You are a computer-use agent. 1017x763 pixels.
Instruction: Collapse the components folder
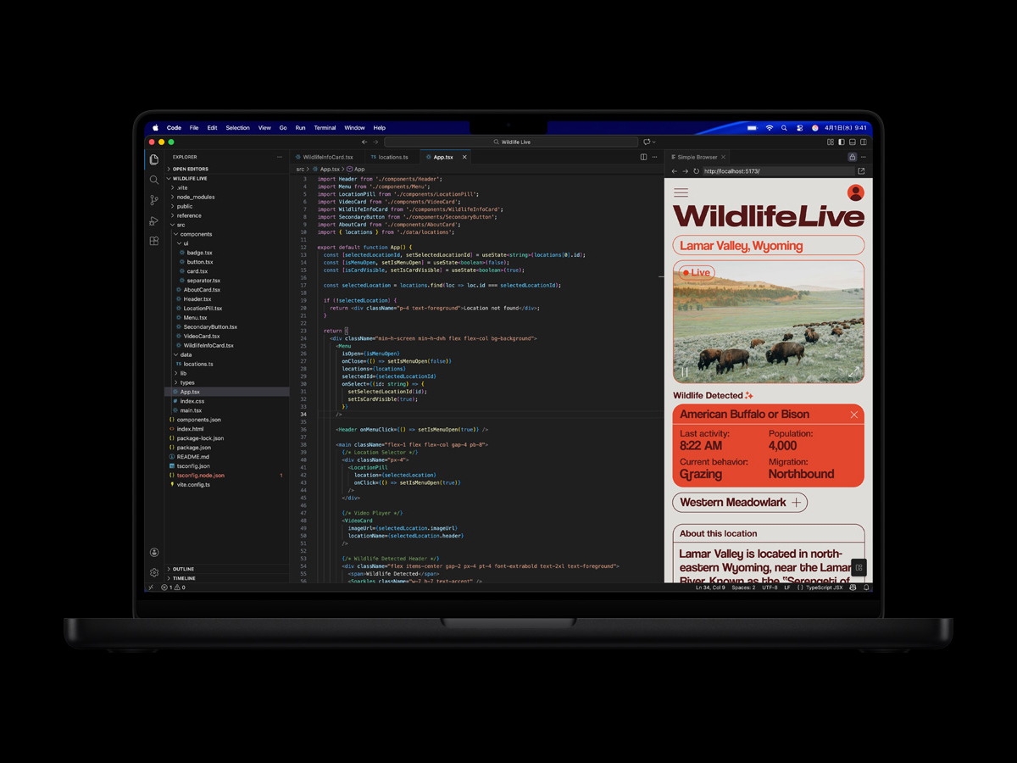(x=196, y=234)
